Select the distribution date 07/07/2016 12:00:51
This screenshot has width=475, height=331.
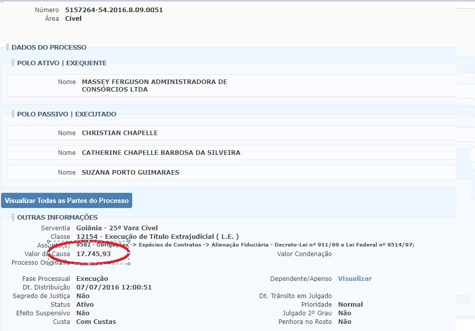(114, 287)
